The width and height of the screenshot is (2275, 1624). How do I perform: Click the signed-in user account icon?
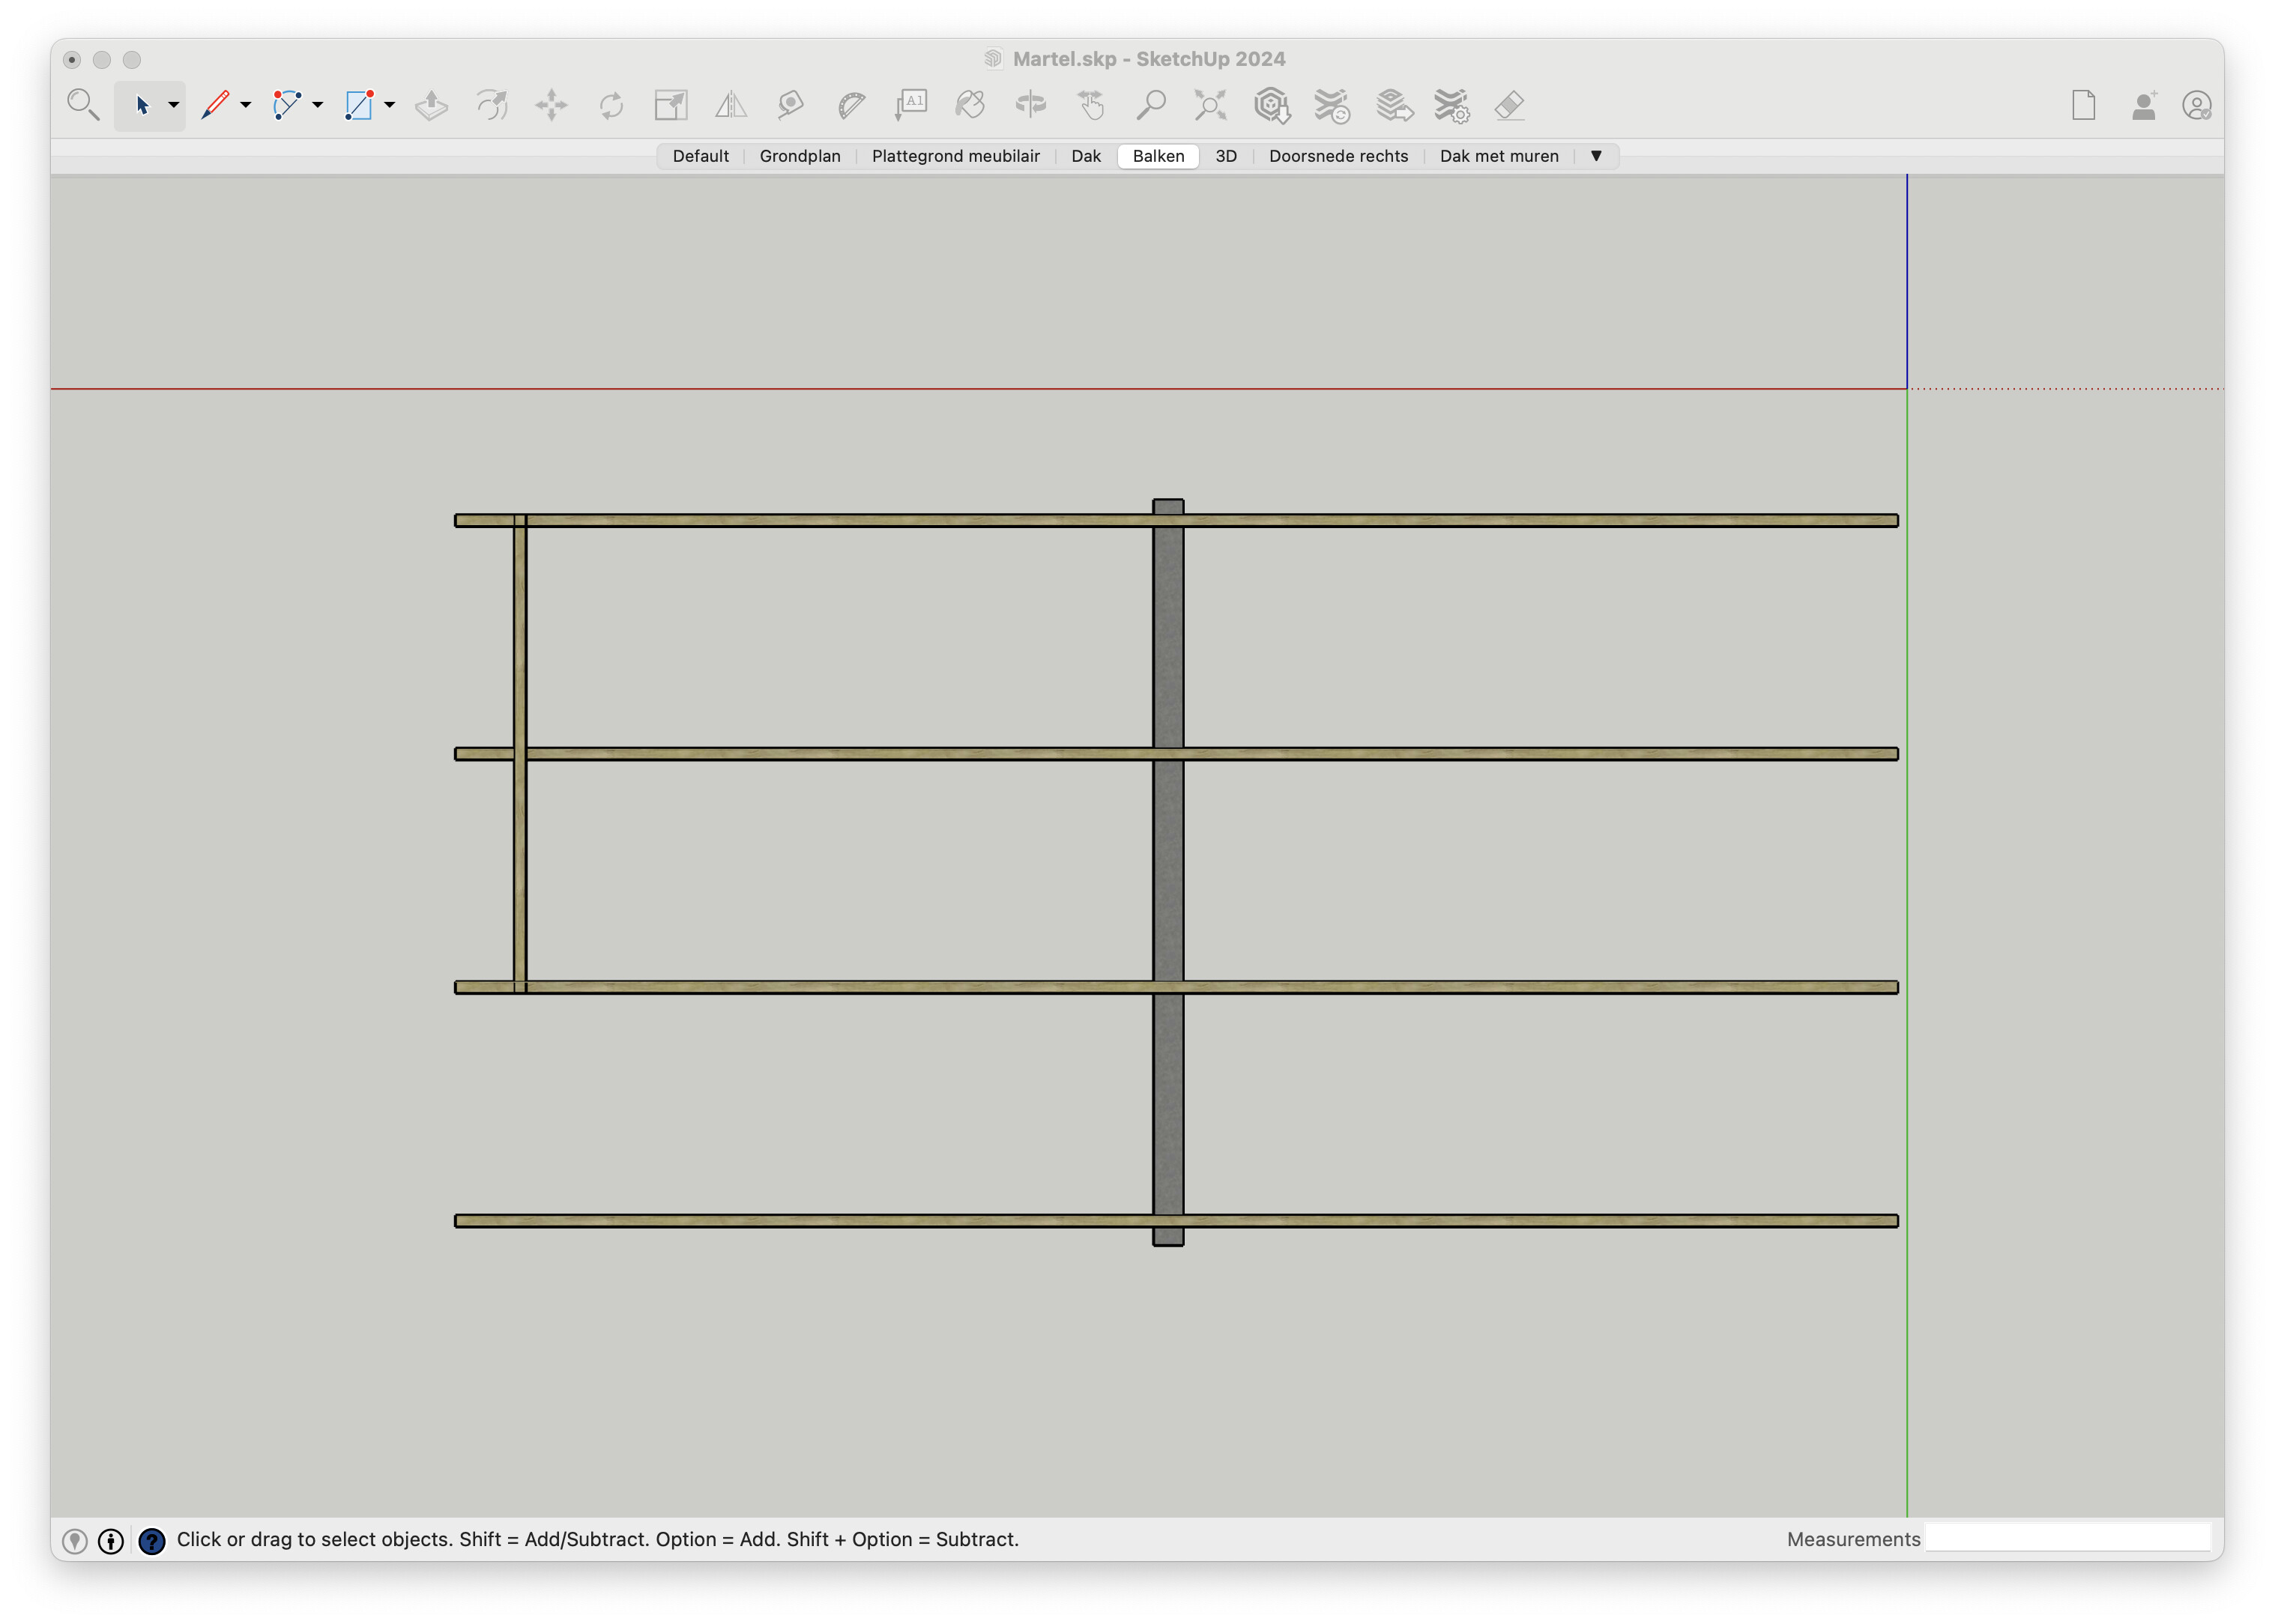tap(2196, 105)
